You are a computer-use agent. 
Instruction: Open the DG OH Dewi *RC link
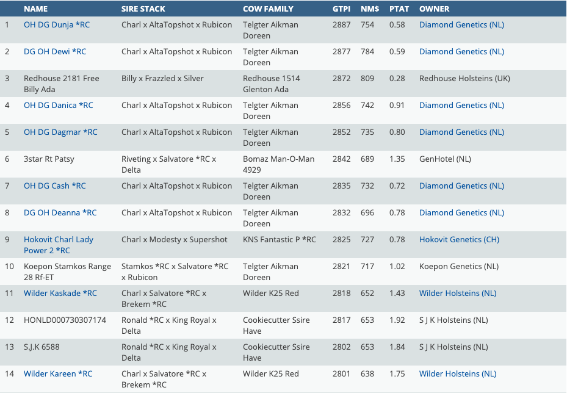tap(55, 52)
